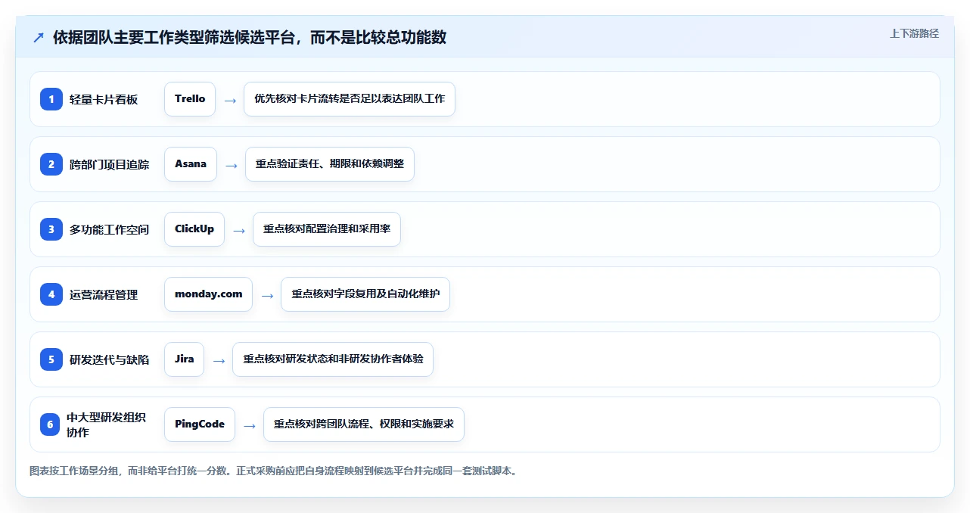Open the 重点核对配置治理和采用率 box
The width and height of the screenshot is (970, 513).
click(327, 229)
